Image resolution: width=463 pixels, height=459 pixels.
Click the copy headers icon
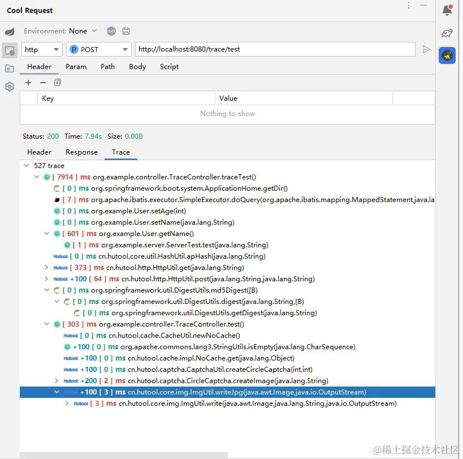click(58, 83)
